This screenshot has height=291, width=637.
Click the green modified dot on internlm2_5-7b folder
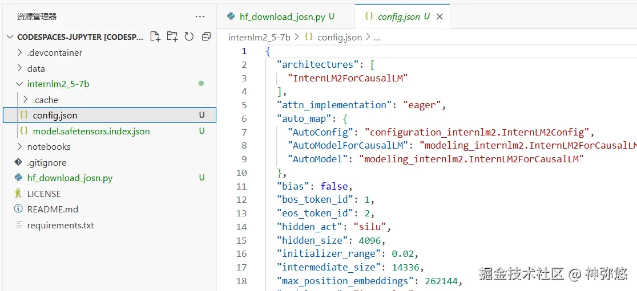(201, 84)
